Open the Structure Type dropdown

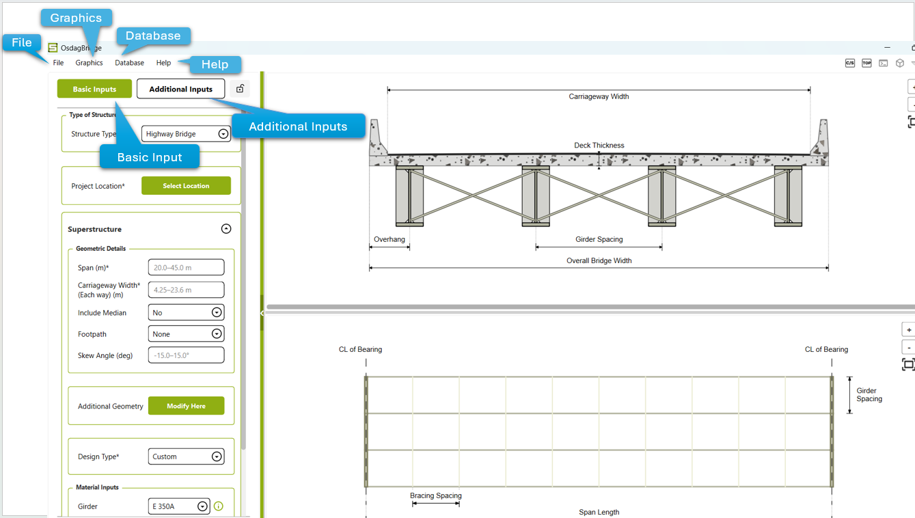(x=186, y=134)
